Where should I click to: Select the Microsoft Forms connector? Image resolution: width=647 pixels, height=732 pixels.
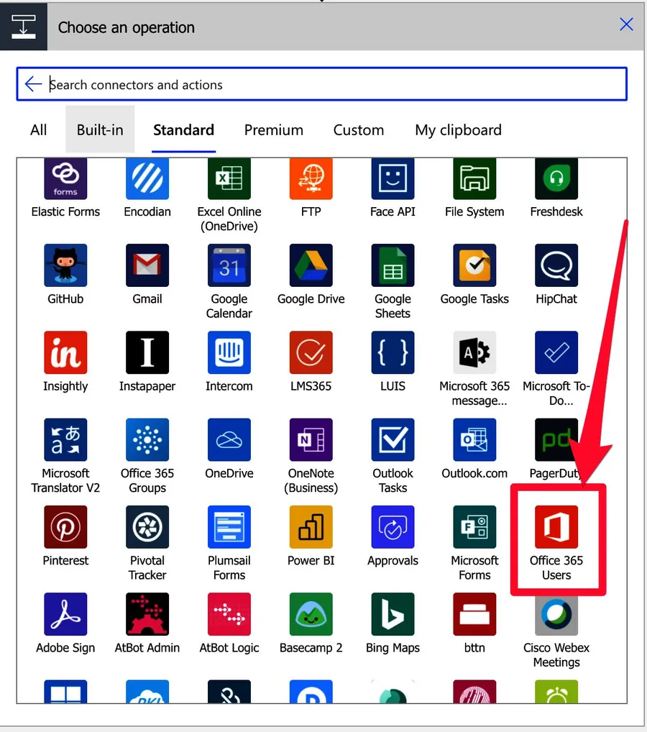pos(474,527)
